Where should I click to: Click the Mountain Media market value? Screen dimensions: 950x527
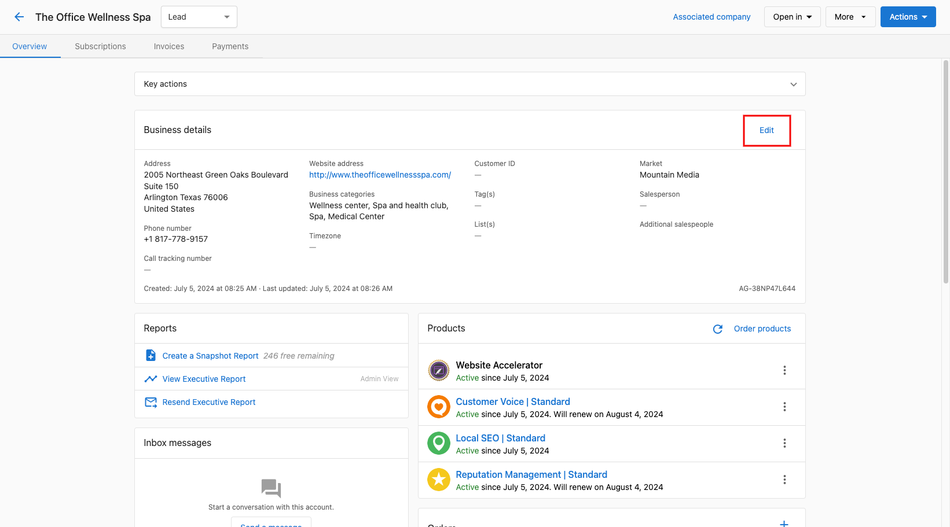click(x=669, y=175)
